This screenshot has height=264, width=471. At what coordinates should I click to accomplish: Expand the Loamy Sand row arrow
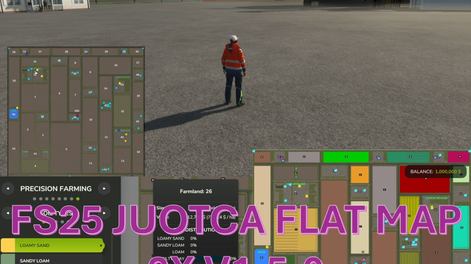pyautogui.click(x=101, y=246)
